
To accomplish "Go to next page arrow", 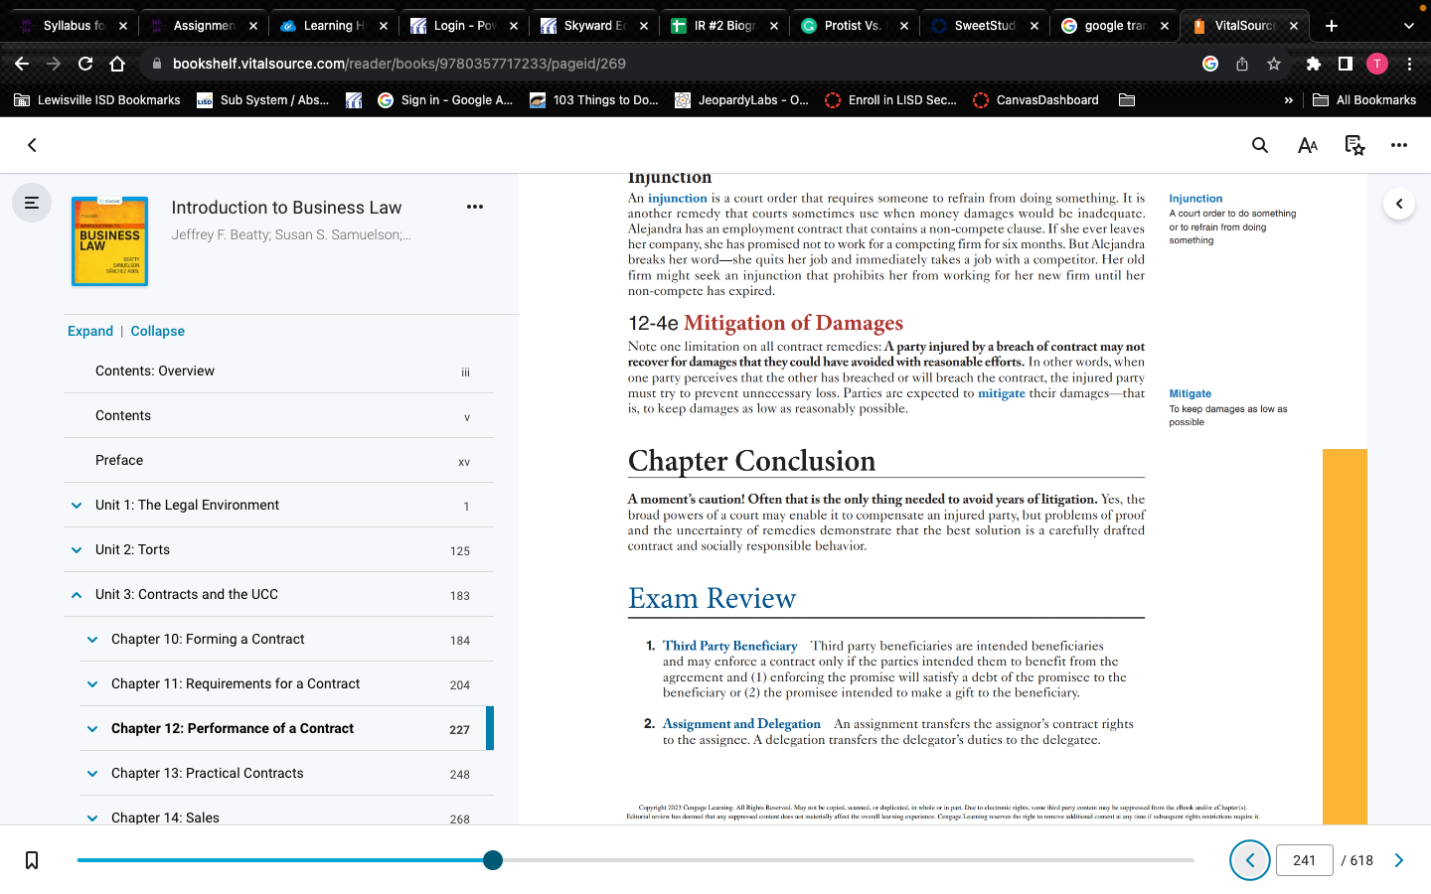I will 1399,860.
